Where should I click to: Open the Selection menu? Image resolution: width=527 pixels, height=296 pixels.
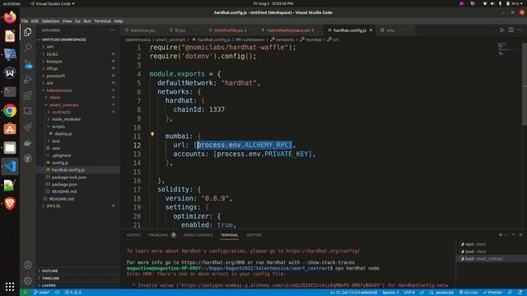pos(50,21)
